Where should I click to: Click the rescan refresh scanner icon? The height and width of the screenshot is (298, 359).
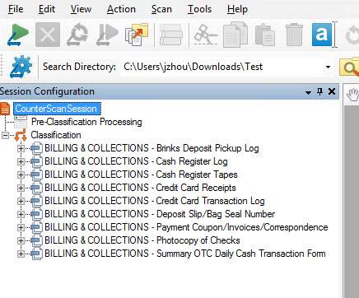77,35
